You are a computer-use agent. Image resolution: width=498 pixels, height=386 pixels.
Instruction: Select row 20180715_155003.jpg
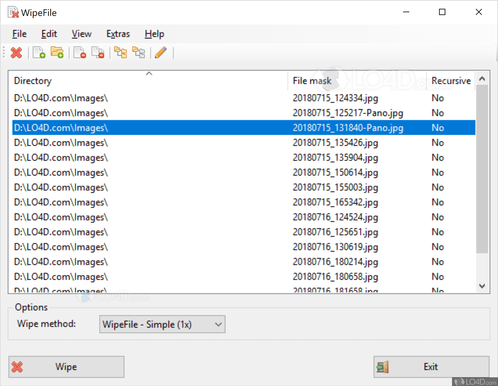point(244,187)
